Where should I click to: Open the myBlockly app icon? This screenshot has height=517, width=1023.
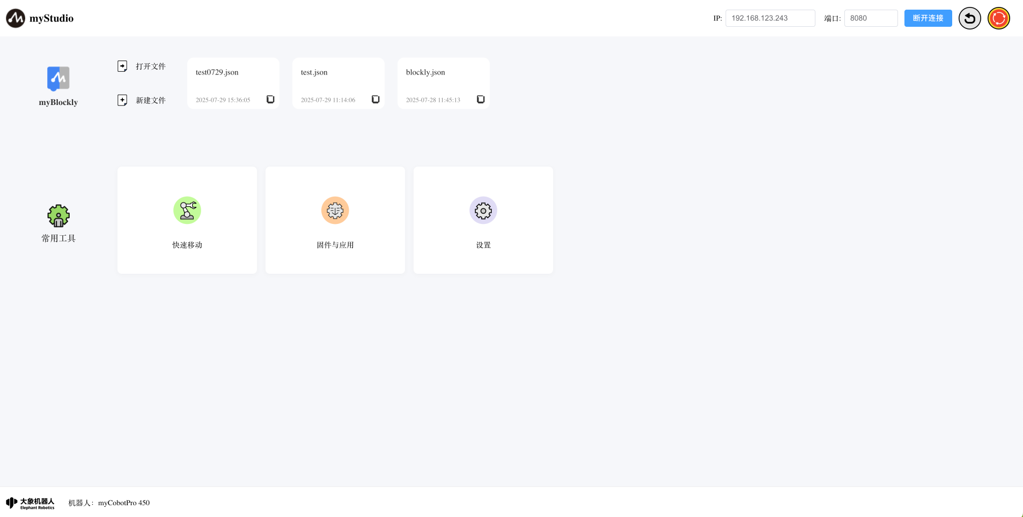[x=58, y=79]
